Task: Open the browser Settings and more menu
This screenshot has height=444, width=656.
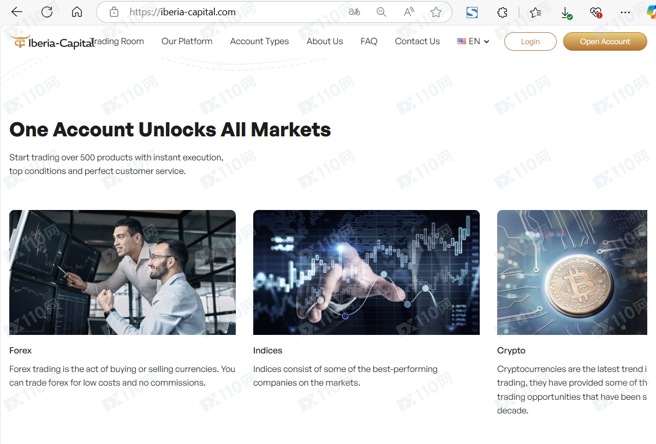Action: pos(625,12)
